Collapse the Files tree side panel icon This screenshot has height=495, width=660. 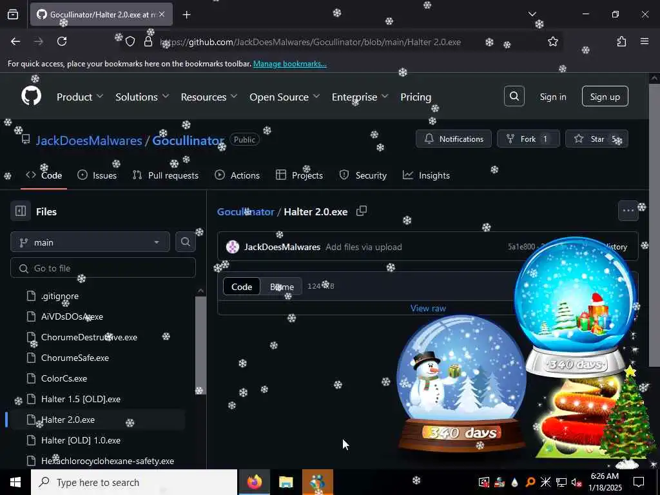[21, 211]
